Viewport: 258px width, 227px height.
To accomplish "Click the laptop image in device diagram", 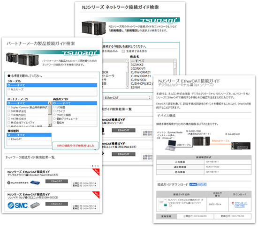I will point(171,146).
